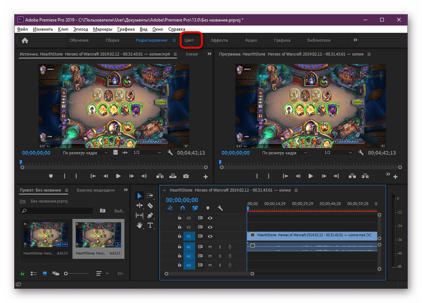Click the project panel thumbnail zoom slider
The width and height of the screenshot is (422, 303).
point(66,273)
